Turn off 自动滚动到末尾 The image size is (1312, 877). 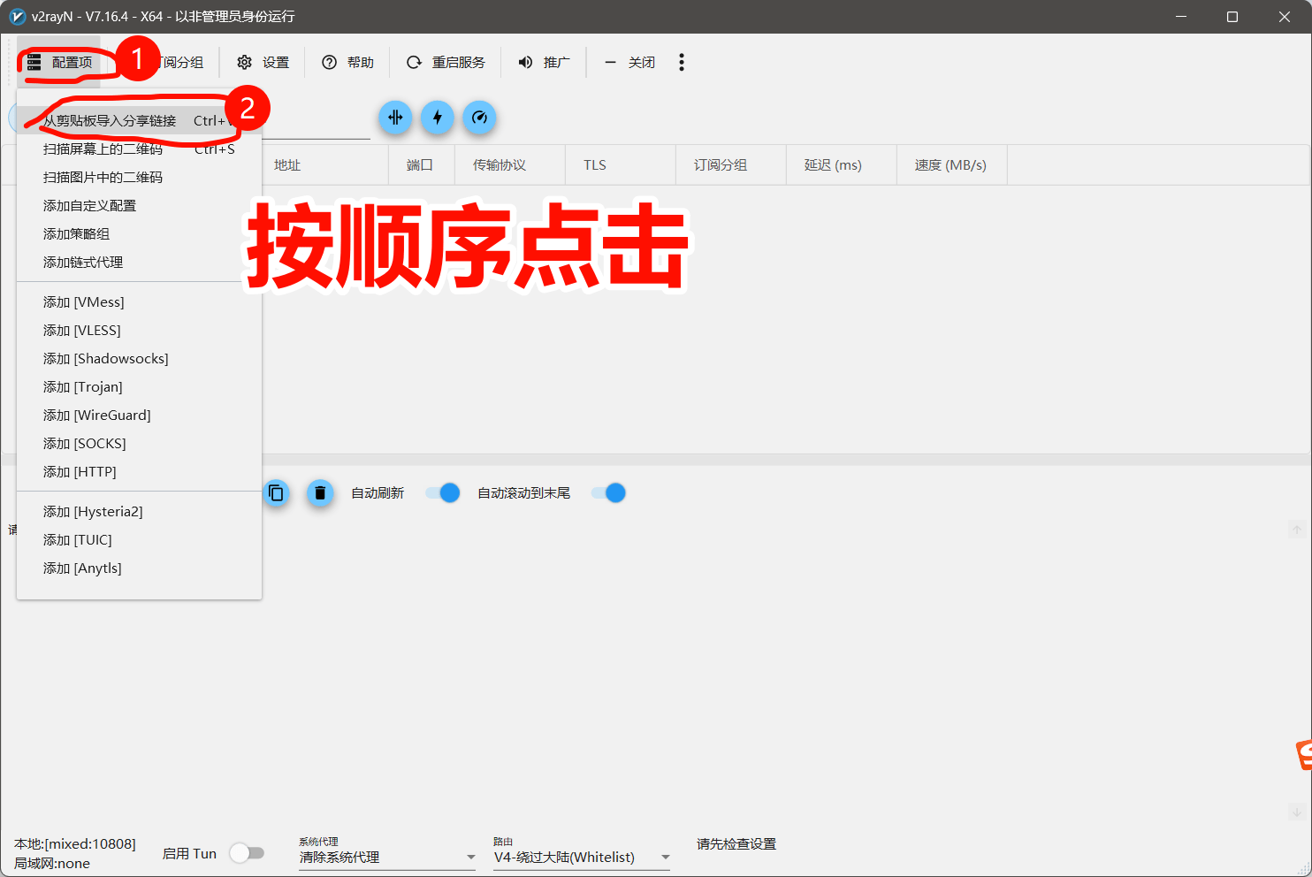607,492
